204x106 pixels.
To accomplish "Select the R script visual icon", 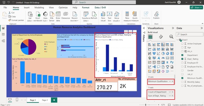I will (167, 62).
